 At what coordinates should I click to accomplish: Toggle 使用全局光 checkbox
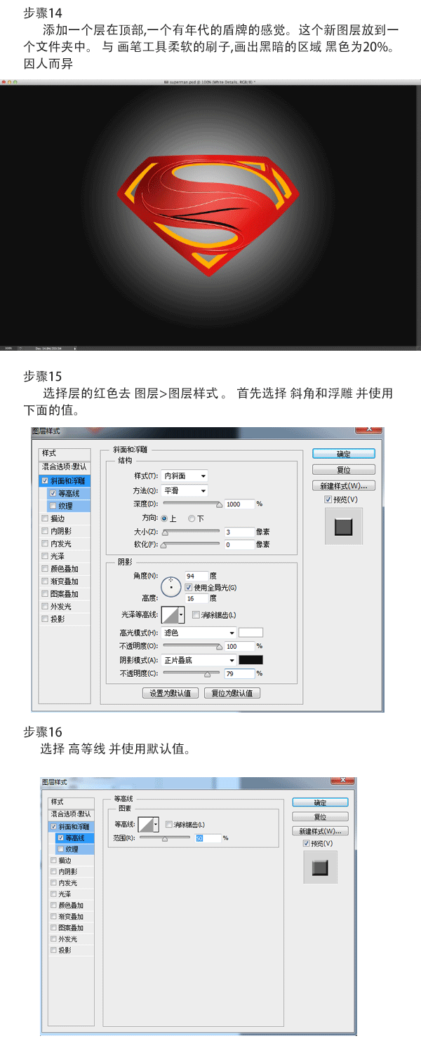pos(189,587)
